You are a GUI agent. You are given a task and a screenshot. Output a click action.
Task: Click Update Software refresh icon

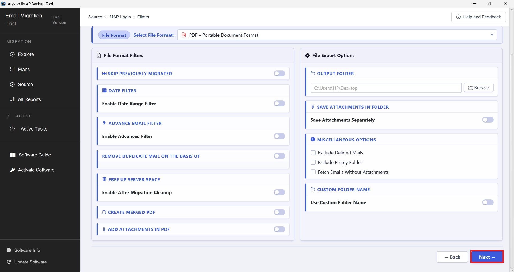tap(9, 262)
